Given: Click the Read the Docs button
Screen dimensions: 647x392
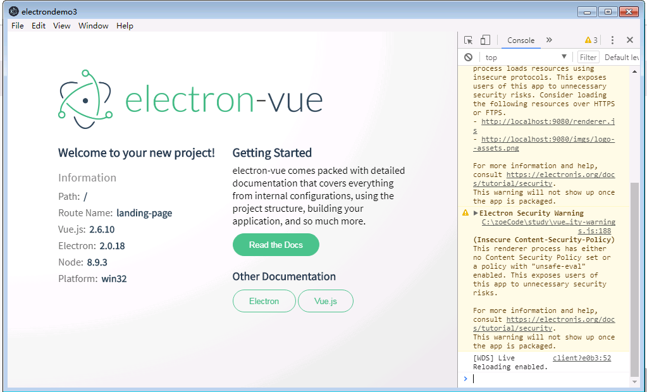Looking at the screenshot, I should (x=276, y=245).
